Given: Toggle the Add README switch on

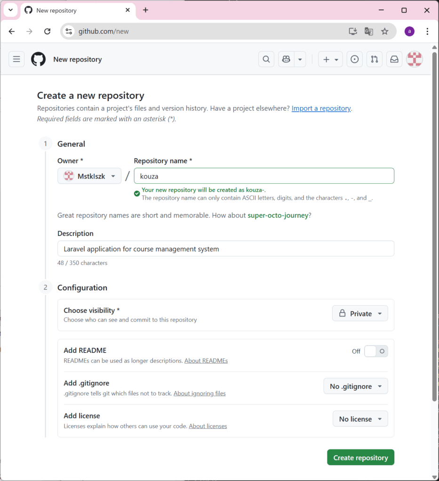Looking at the screenshot, I should pos(376,351).
